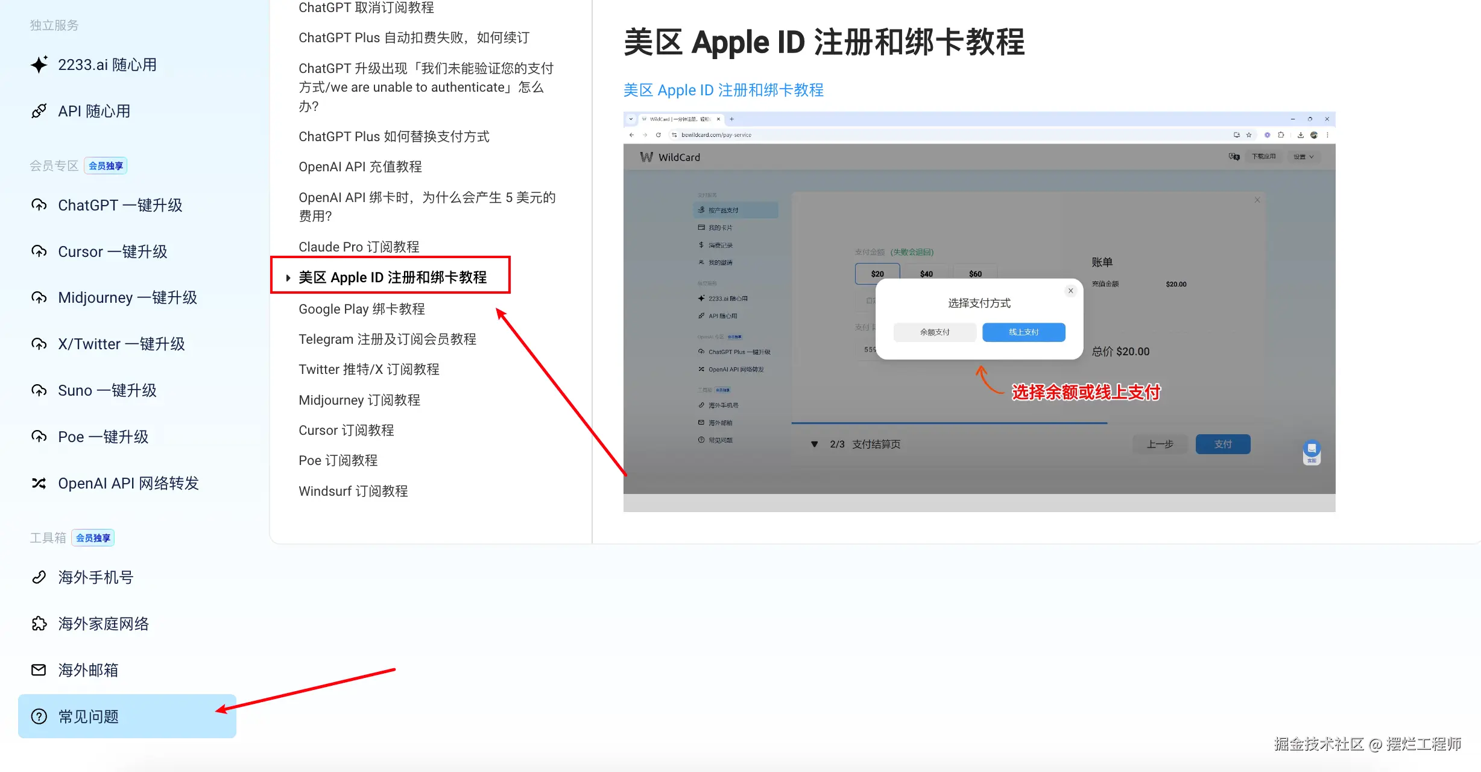Click the WildCard payment screenshot image
1481x772 pixels.
pyautogui.click(x=979, y=312)
